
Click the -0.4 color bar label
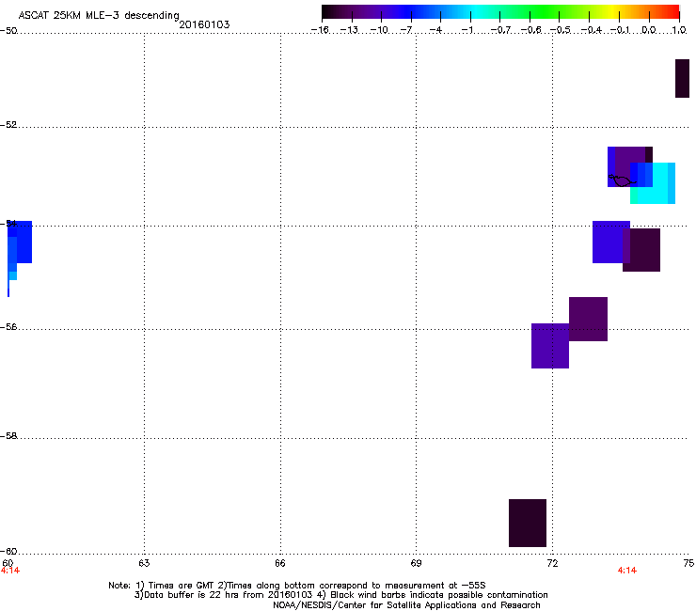[x=591, y=30]
